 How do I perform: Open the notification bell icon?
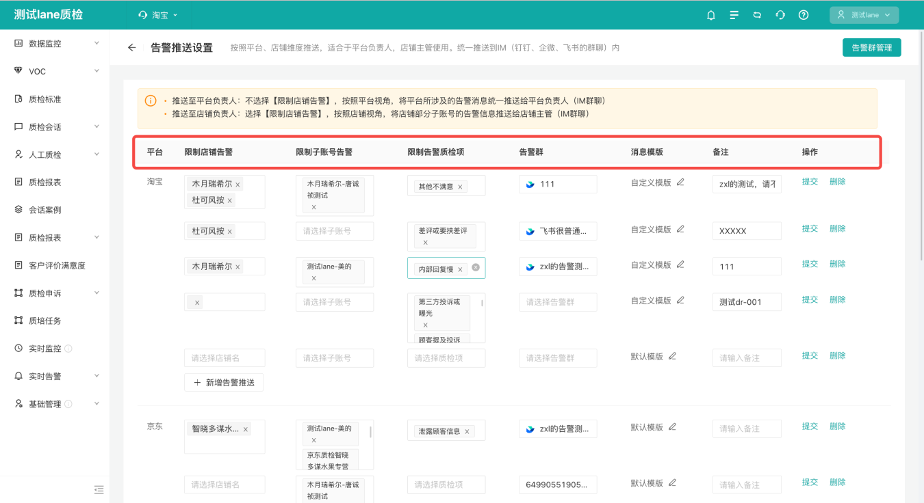pos(711,15)
